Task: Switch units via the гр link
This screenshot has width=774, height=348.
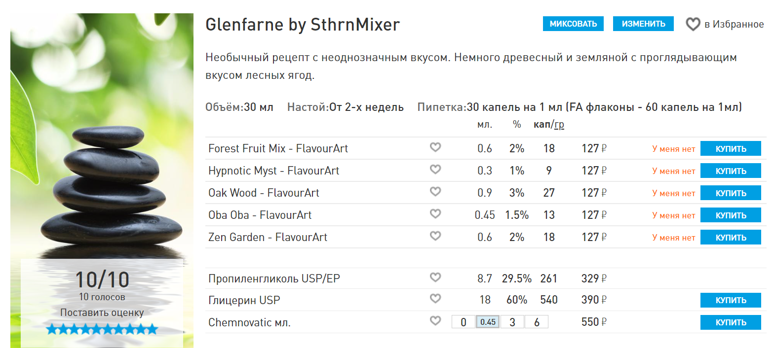Action: coord(559,125)
